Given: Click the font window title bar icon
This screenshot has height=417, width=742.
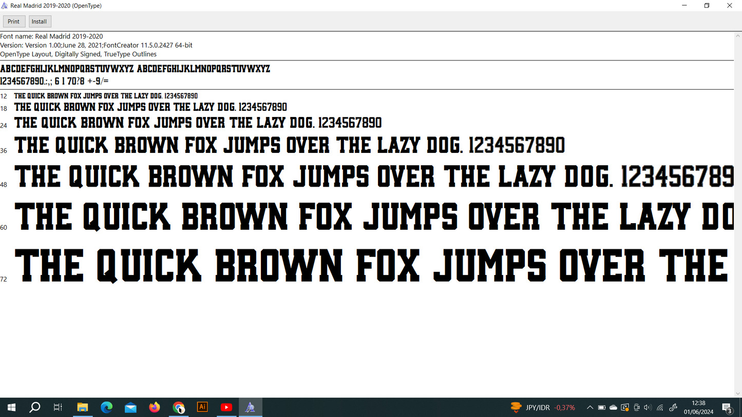Looking at the screenshot, I should (5, 6).
